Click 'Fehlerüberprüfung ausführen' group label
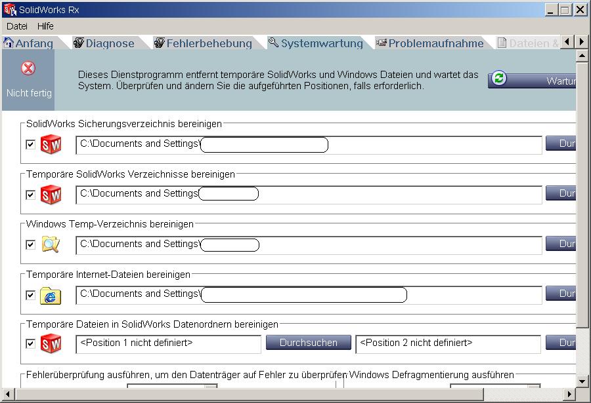Image resolution: width=591 pixels, height=403 pixels. pyautogui.click(x=186, y=375)
